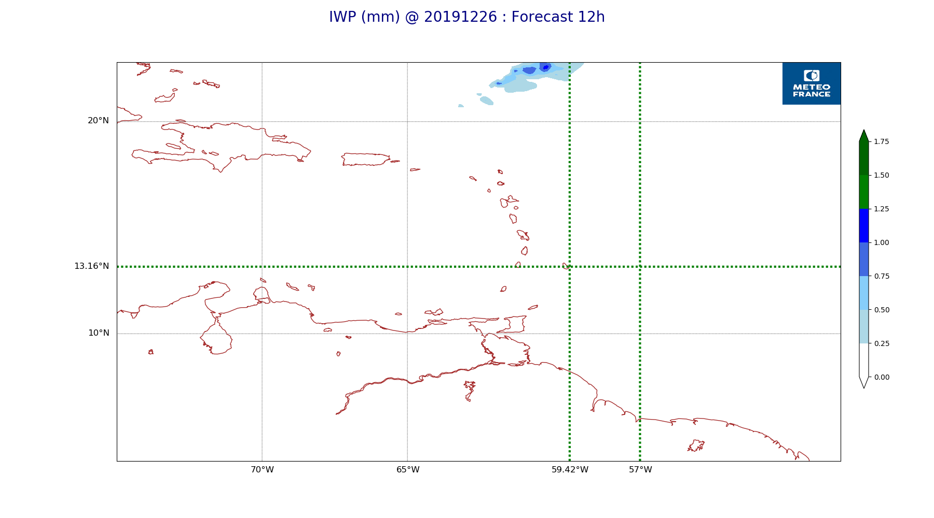934x518 pixels.
Task: Click the 70°W longitude axis label
Action: 262,470
